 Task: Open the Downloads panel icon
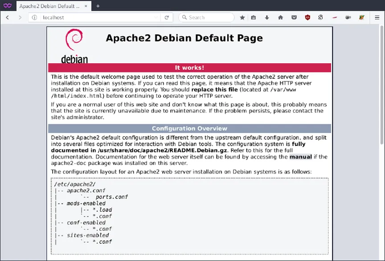coord(266,17)
